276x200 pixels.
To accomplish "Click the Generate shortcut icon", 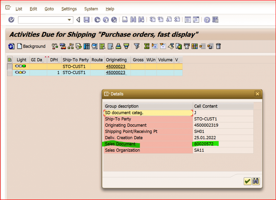I will [x=196, y=20].
